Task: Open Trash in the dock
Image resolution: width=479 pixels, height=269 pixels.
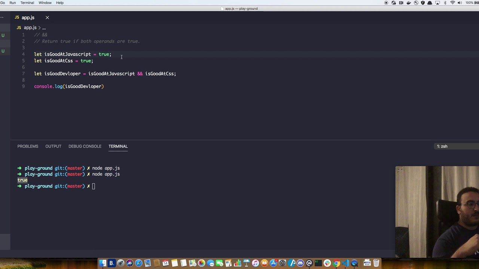Action: coord(376,263)
